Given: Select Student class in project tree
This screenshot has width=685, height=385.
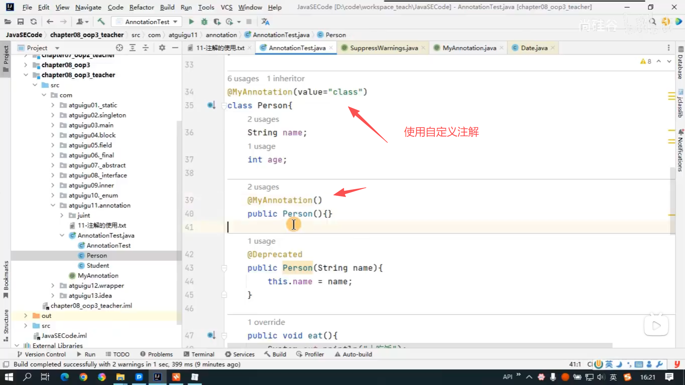Looking at the screenshot, I should coord(97,266).
